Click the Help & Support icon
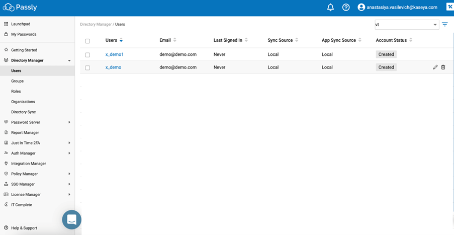The height and width of the screenshot is (235, 454). pos(6,228)
